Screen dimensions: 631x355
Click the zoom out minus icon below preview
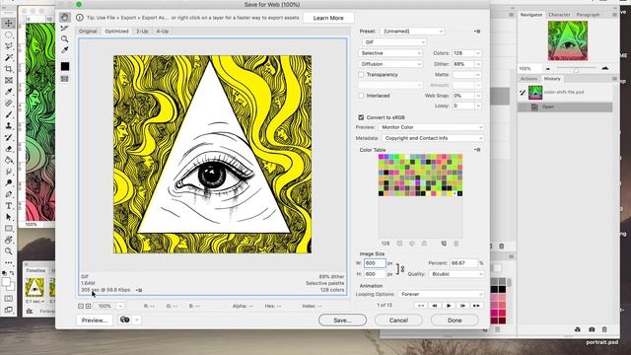tap(81, 306)
